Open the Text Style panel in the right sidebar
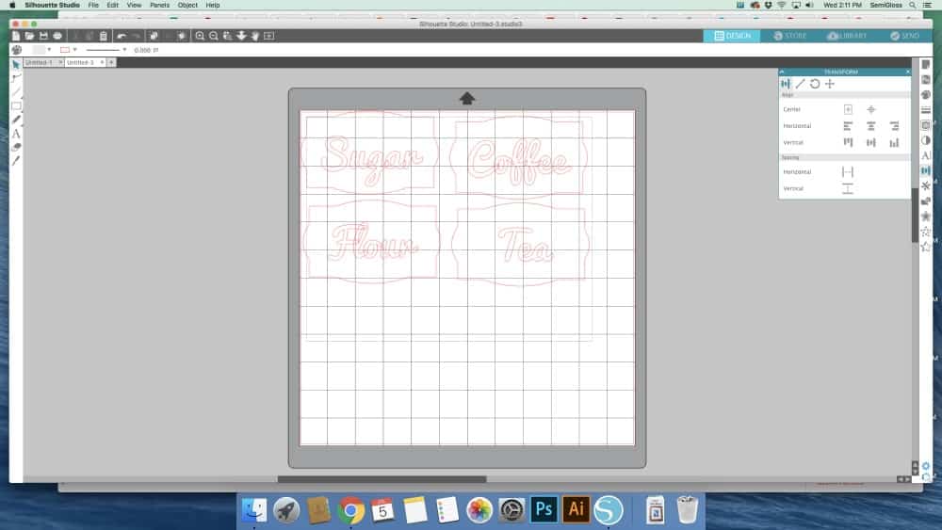The height and width of the screenshot is (530, 942). [926, 155]
